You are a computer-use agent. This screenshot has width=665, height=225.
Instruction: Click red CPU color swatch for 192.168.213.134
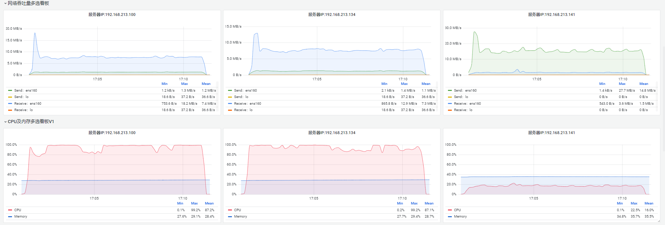pyautogui.click(x=230, y=210)
